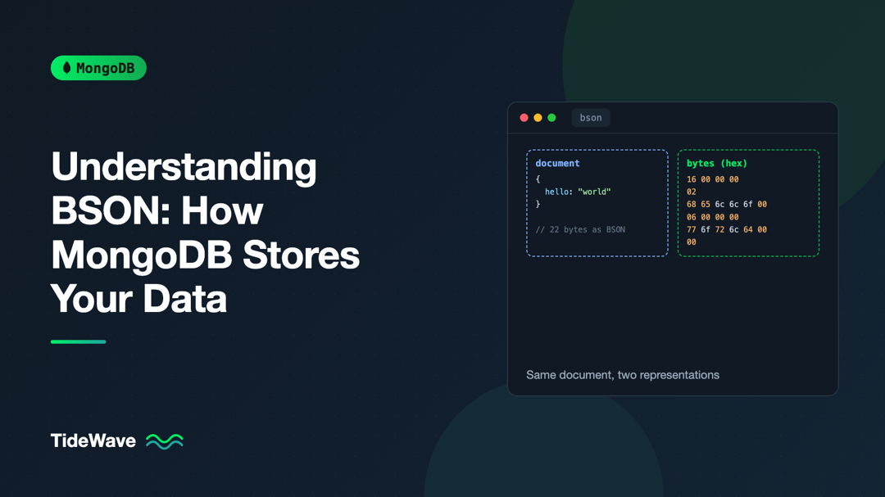Click 'Same document, two representations' caption
885x497 pixels.
623,375
